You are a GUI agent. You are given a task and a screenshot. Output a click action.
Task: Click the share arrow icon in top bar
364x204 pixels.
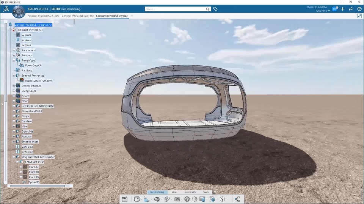pos(351,9)
